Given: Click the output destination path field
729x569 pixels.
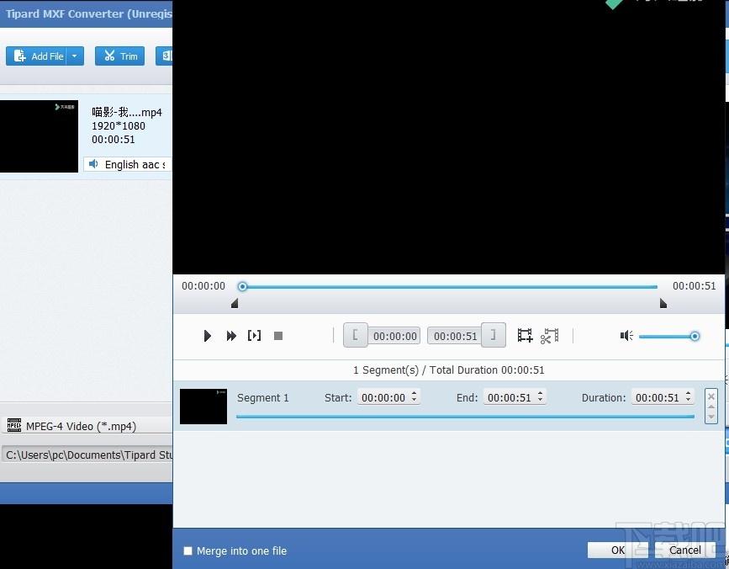Looking at the screenshot, I should point(87,455).
